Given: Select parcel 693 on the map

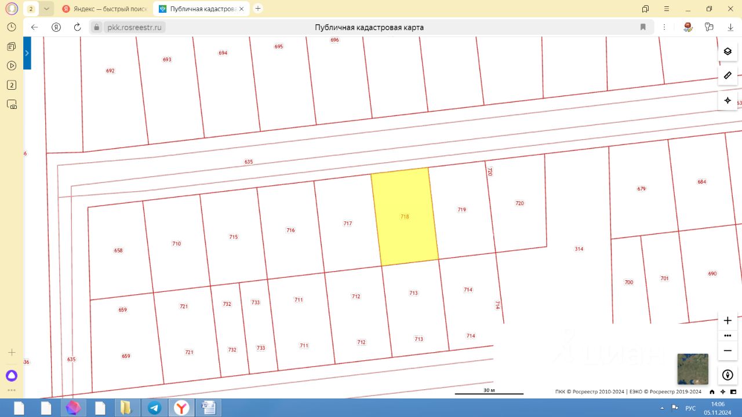Looking at the screenshot, I should point(167,60).
